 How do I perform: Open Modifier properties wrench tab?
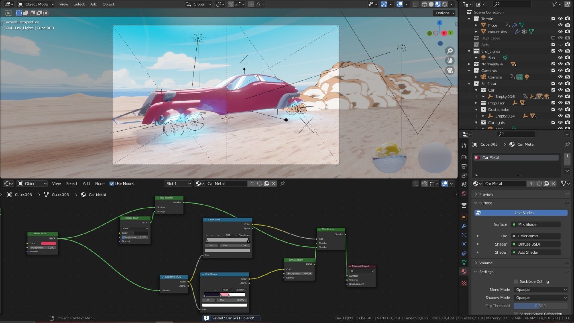[x=464, y=226]
